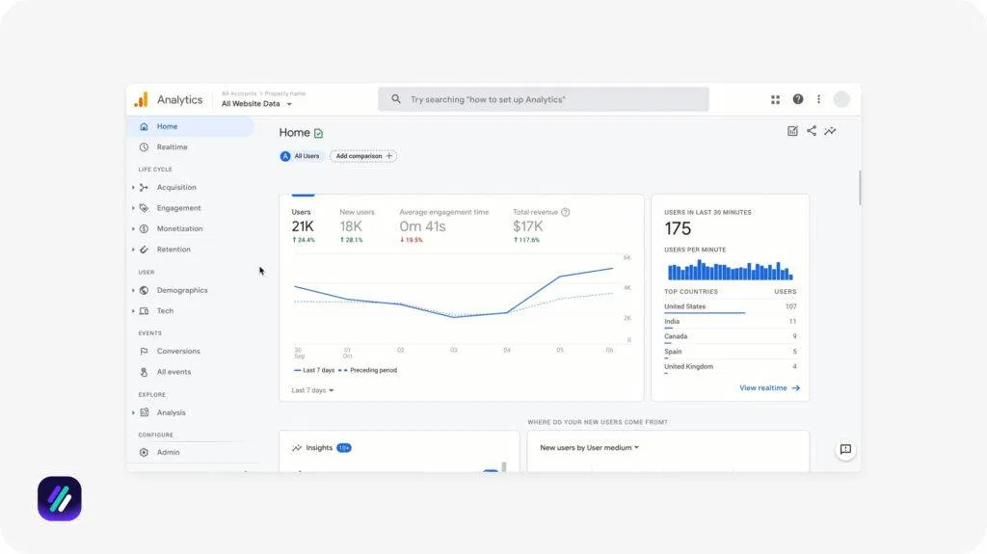This screenshot has height=554, width=987.
Task: Click the Retention icon in sidebar
Action: (145, 250)
